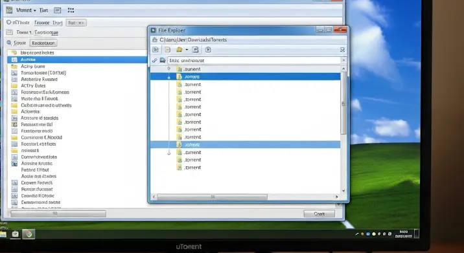
Task: Select the circle option before 'nfThoite'
Action: [x=8, y=22]
